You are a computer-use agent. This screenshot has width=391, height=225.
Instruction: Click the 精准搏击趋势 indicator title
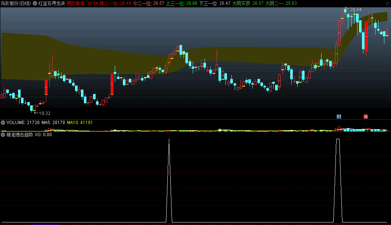tap(20, 135)
